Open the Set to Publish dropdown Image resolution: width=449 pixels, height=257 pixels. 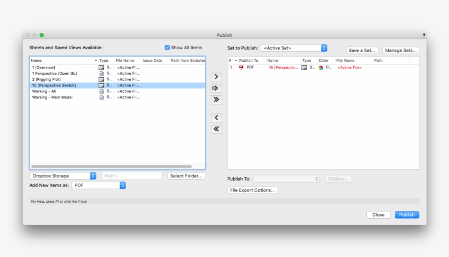click(x=294, y=48)
